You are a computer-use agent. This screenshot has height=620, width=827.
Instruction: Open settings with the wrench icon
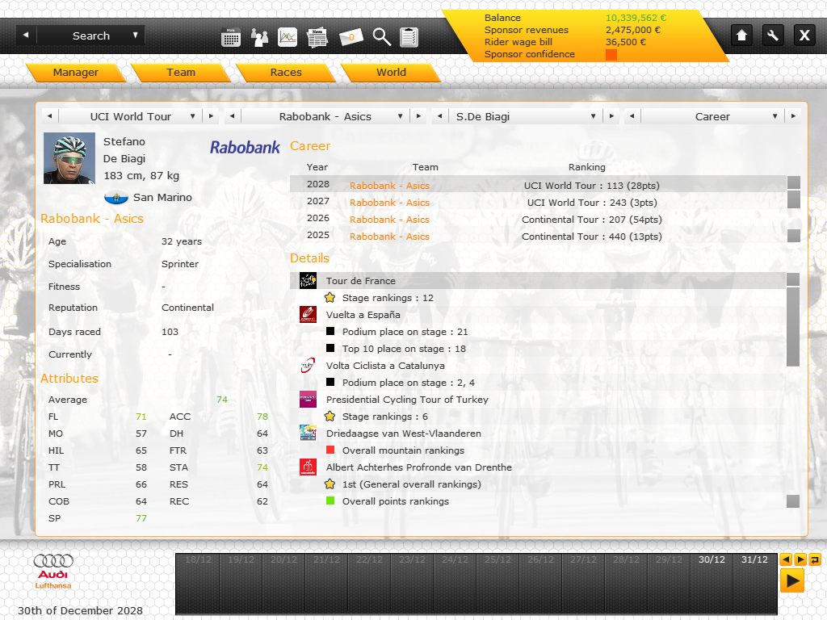[773, 35]
